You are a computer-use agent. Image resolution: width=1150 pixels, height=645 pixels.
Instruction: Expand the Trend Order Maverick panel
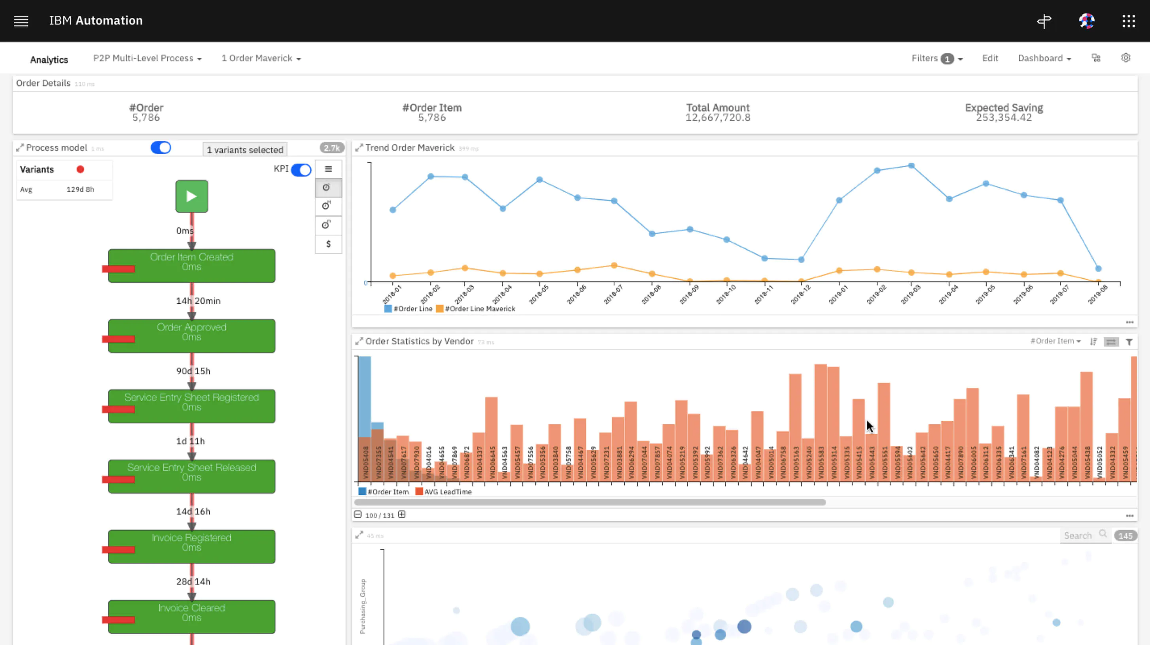click(359, 148)
